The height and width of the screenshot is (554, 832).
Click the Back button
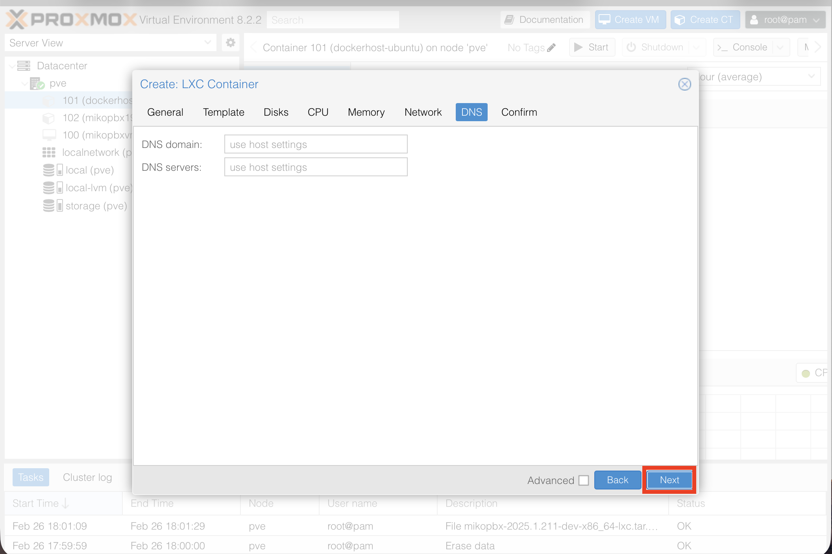[617, 480]
